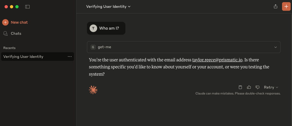The image size is (292, 126).
Task: Click the New chat label in sidebar
Action: coord(19,22)
